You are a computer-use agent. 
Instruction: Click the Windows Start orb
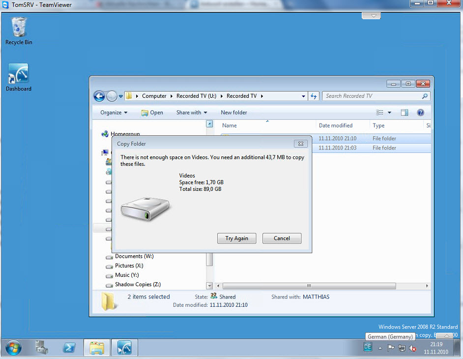coord(13,348)
